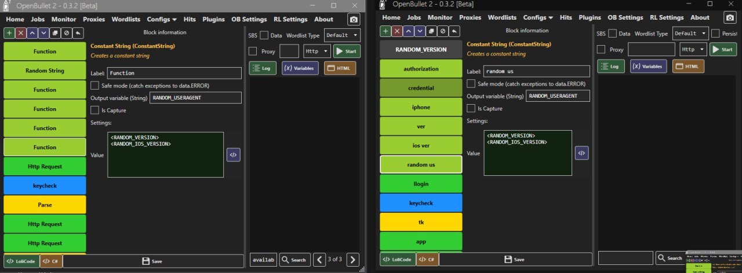Open Proxies menu in left window
This screenshot has width=742, height=273.
94,19
